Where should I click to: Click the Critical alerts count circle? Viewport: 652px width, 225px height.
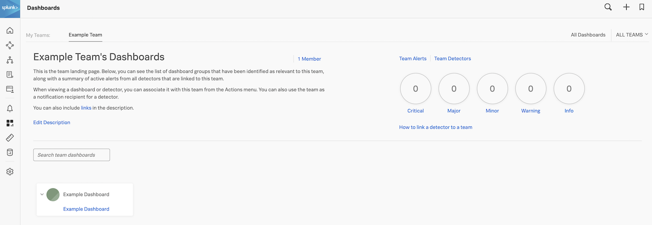(x=415, y=89)
